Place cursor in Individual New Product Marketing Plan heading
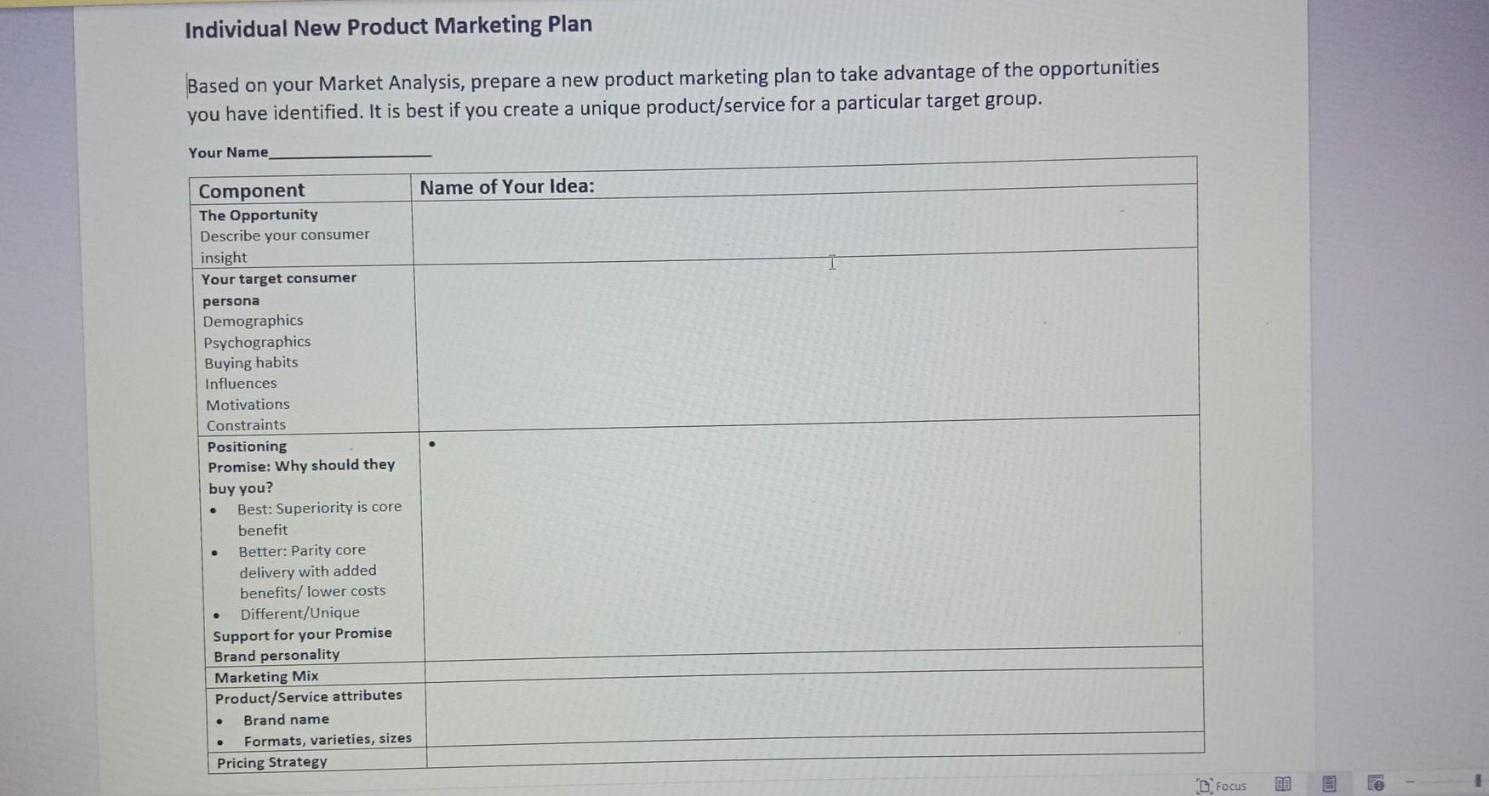 [388, 27]
